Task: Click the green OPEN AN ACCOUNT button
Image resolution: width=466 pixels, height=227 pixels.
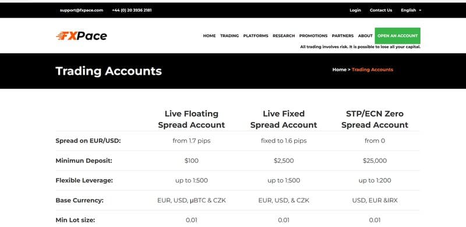Action: coord(398,36)
